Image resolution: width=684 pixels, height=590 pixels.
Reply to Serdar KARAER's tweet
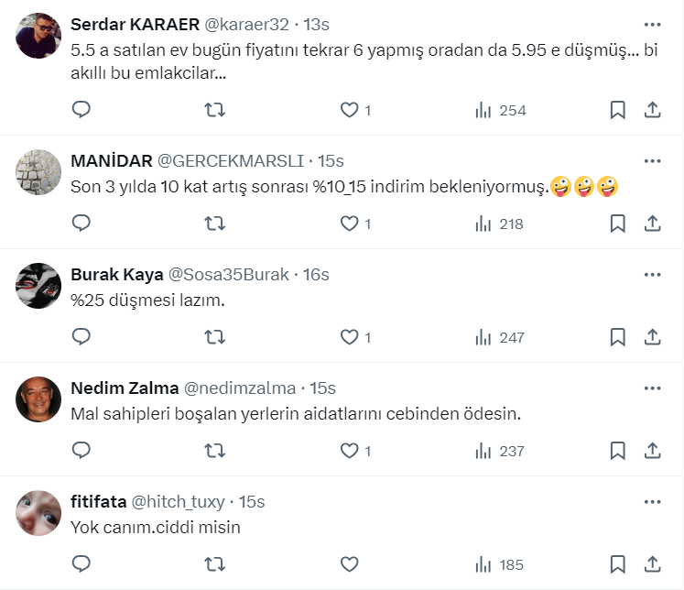tap(81, 110)
